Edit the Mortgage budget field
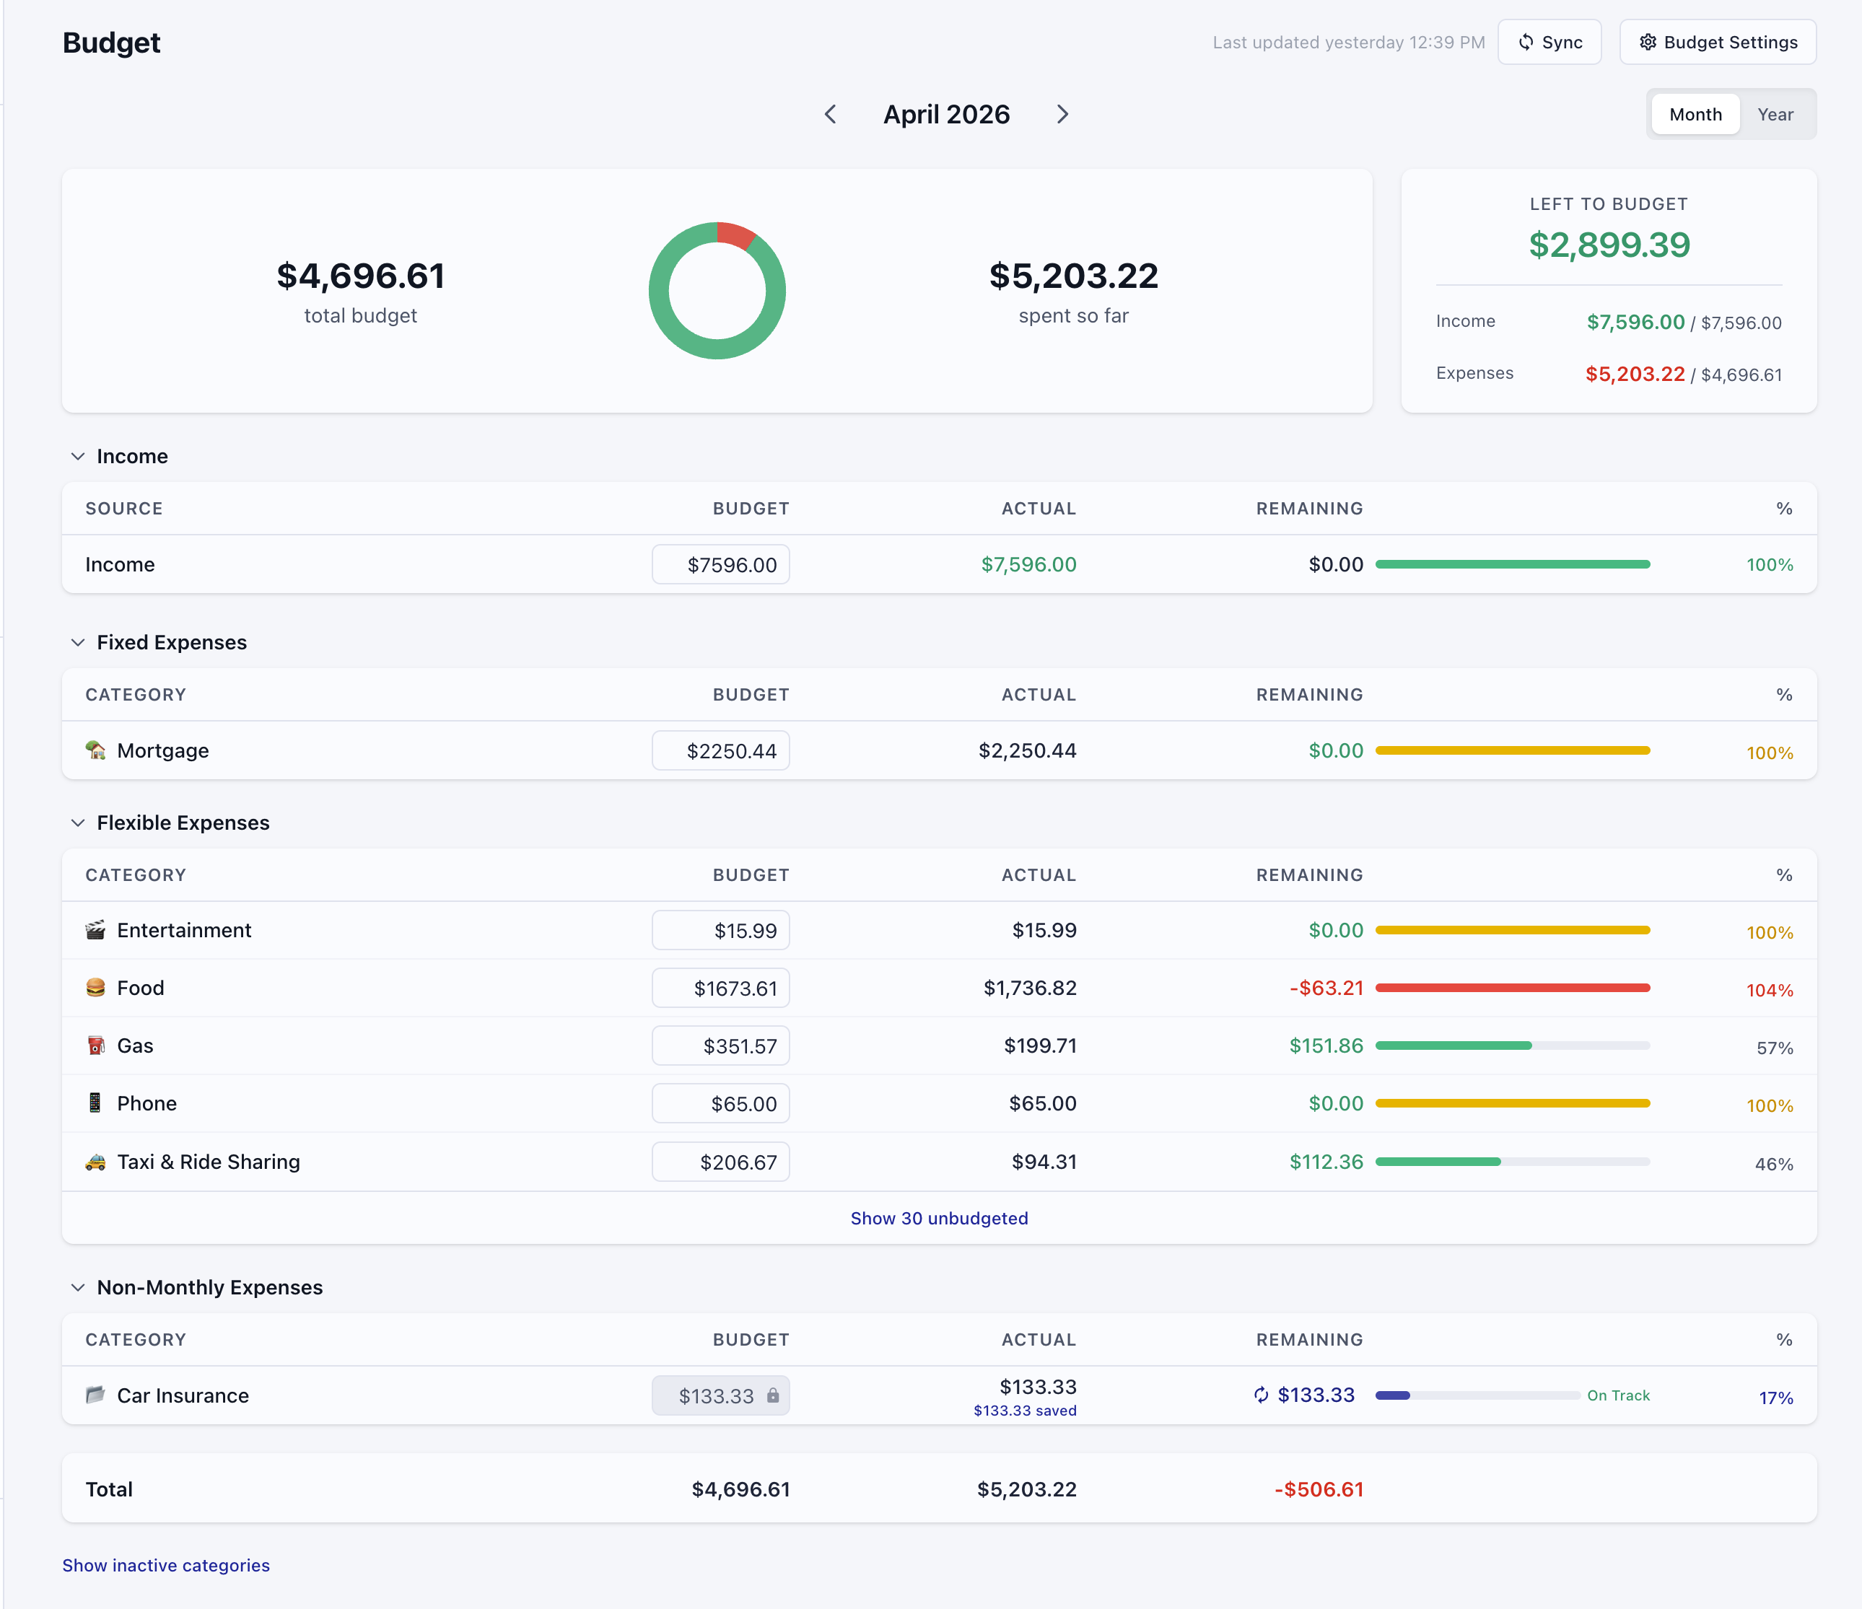Viewport: 1862px width, 1609px height. pyautogui.click(x=721, y=750)
